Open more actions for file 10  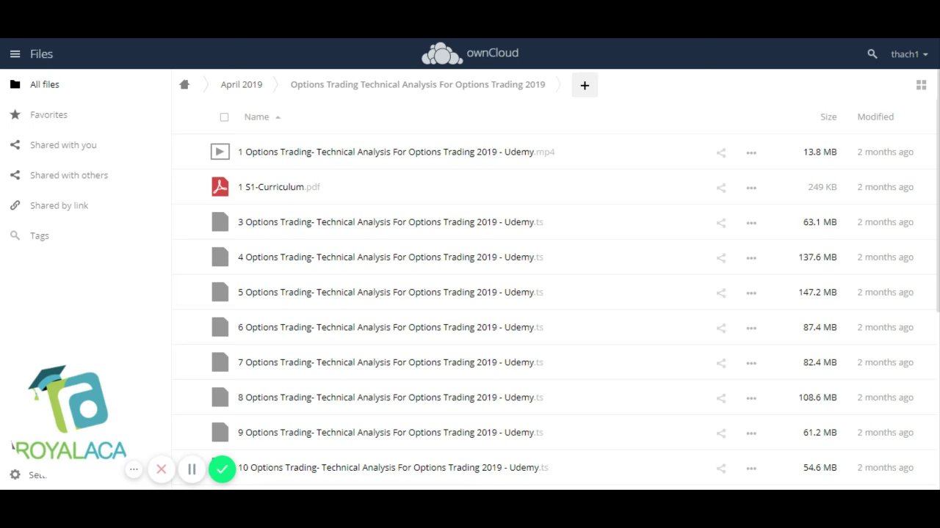point(751,468)
